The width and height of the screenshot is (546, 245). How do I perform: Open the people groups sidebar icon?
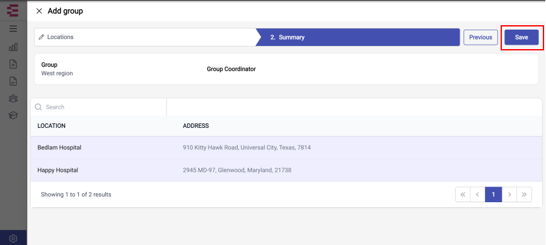pos(13,98)
